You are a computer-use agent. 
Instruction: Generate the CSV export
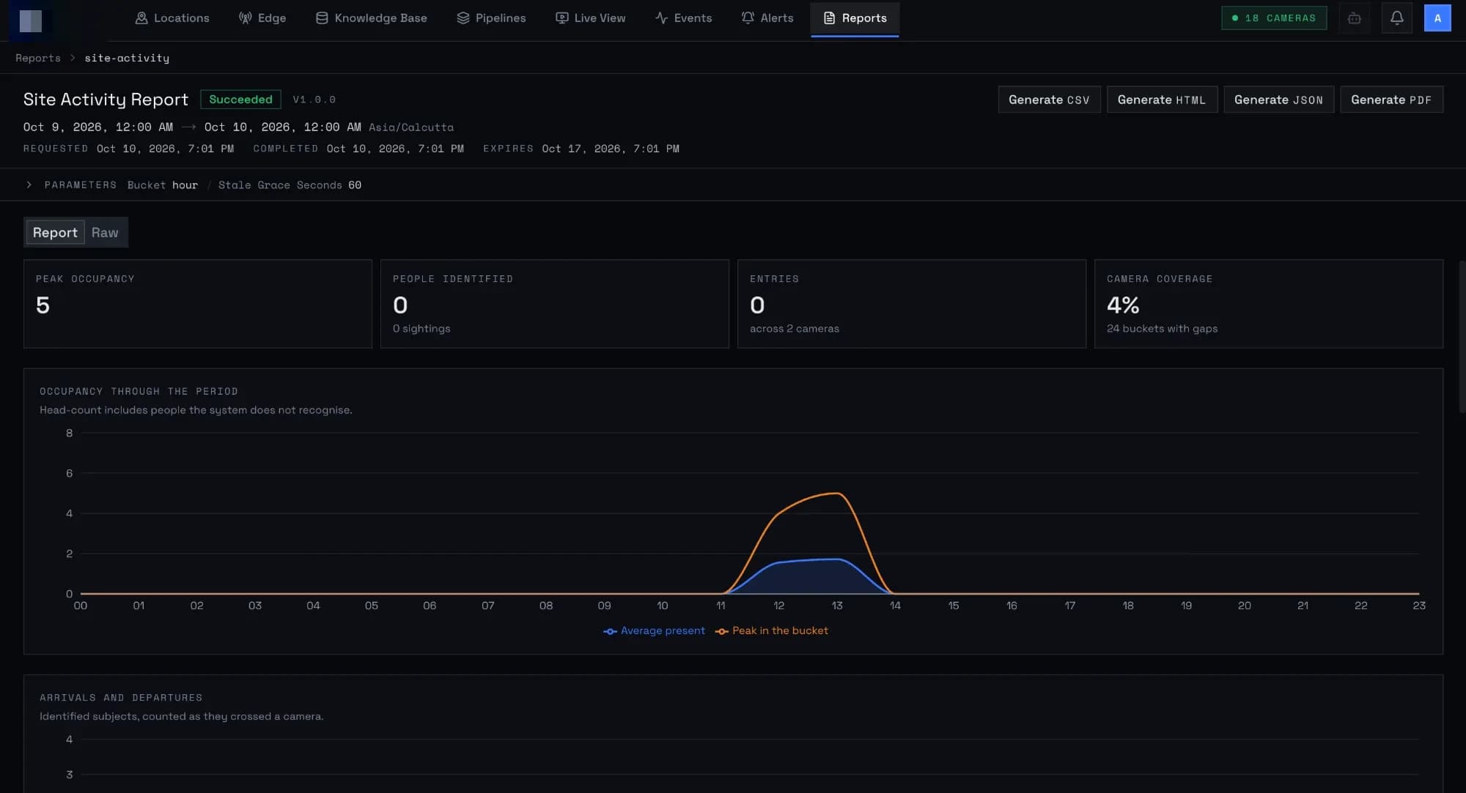pyautogui.click(x=1049, y=100)
